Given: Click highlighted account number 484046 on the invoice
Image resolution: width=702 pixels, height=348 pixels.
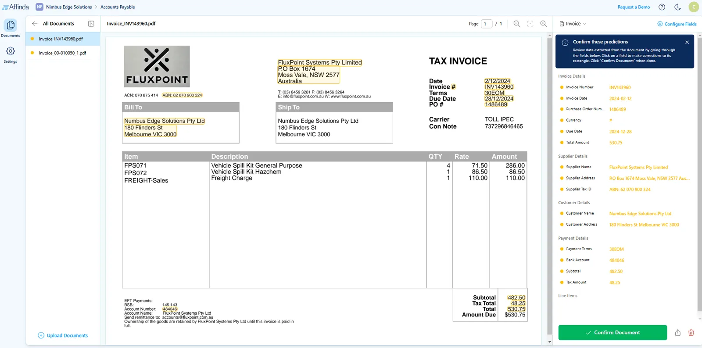Looking at the screenshot, I should point(170,309).
